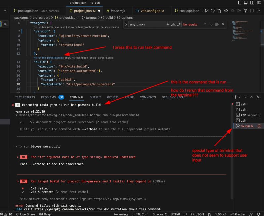264x216 pixels.
Task: Click the split editor icon in the toolbar
Action: (251, 10)
